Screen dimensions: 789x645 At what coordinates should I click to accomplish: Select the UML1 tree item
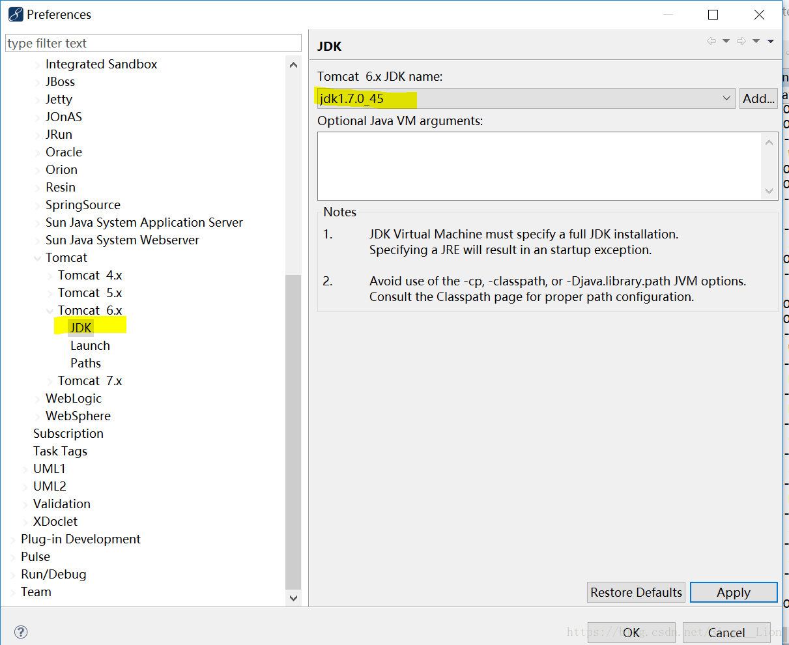[50, 468]
